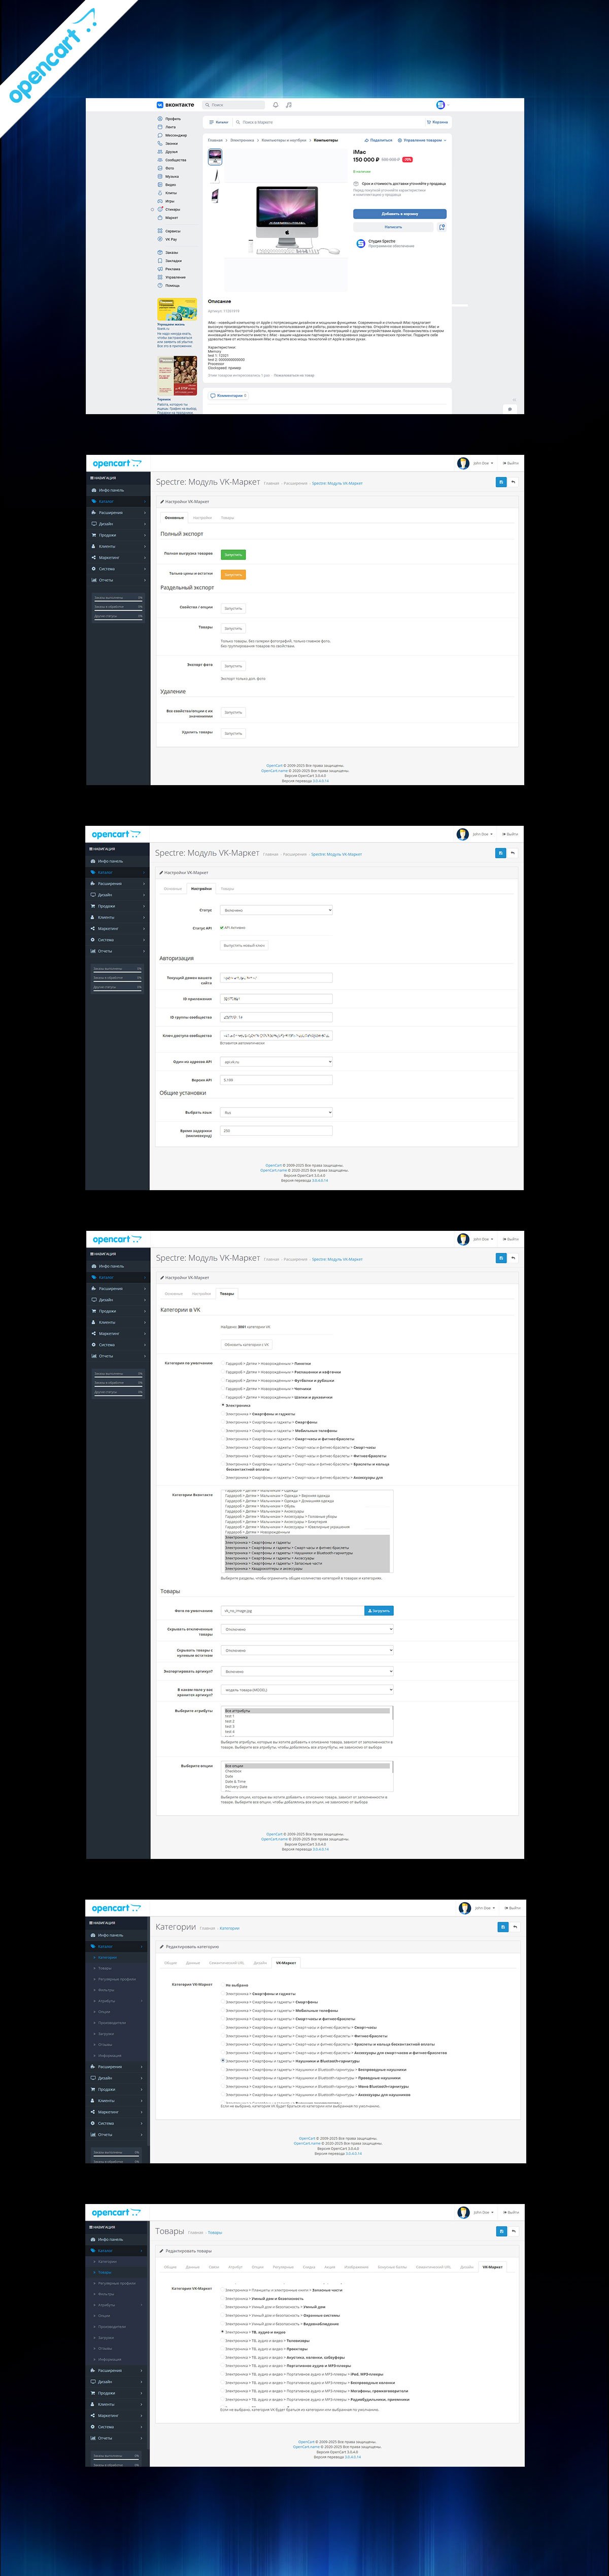Open Сообщества in the VK sidebar

172,160
